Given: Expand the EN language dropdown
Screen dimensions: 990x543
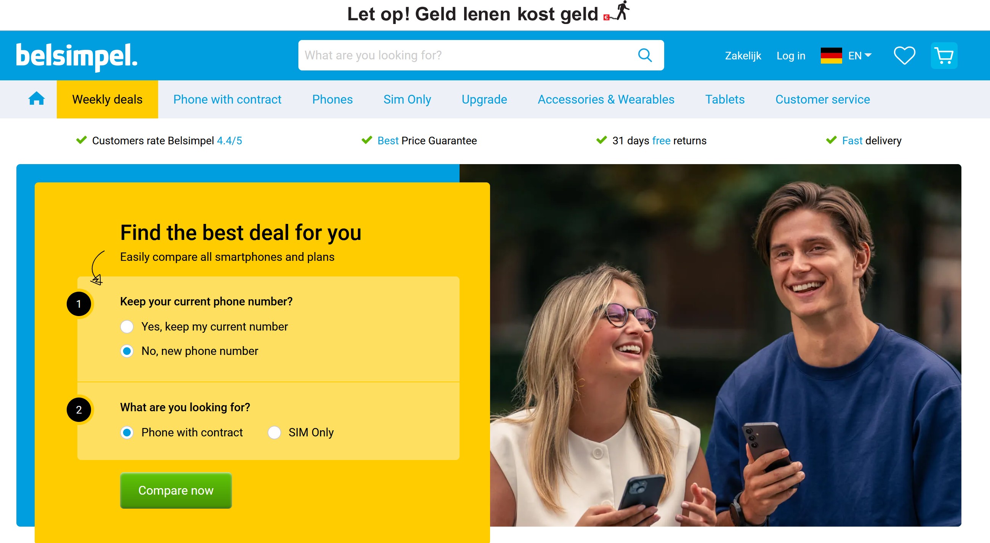Looking at the screenshot, I should [860, 56].
